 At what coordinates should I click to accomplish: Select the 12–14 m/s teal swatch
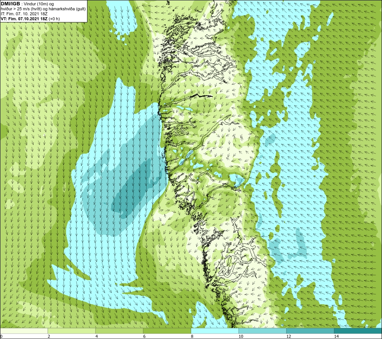tap(310, 331)
